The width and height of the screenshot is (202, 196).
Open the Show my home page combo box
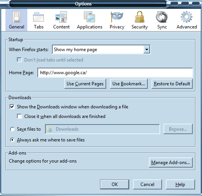101,50
